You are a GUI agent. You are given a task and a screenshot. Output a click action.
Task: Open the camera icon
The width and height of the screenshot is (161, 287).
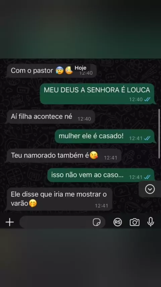(x=135, y=222)
